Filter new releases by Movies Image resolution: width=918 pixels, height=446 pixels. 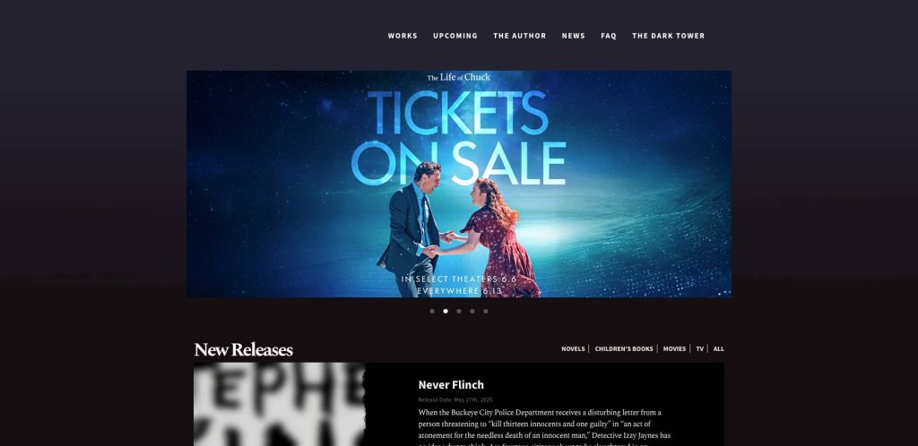[674, 349]
